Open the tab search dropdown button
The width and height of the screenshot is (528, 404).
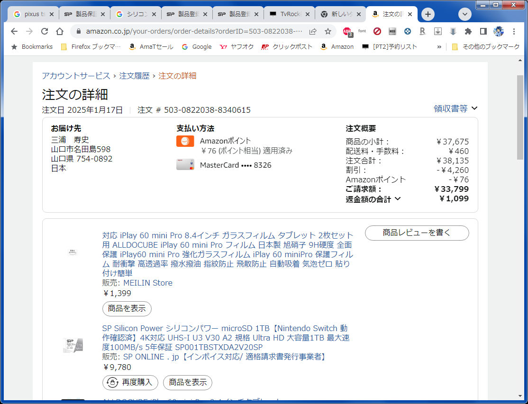tap(465, 14)
